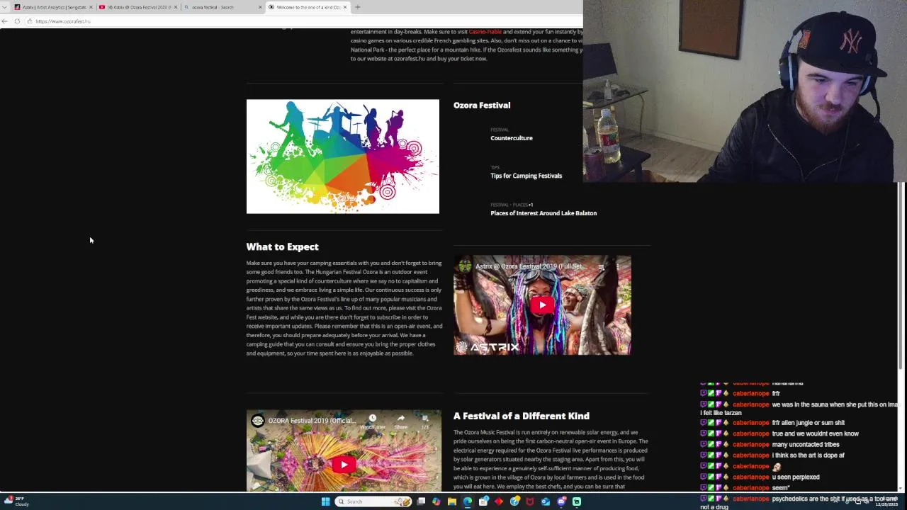Viewport: 907px width, 510px height.
Task: Open Discord from the taskbar
Action: pos(561,501)
